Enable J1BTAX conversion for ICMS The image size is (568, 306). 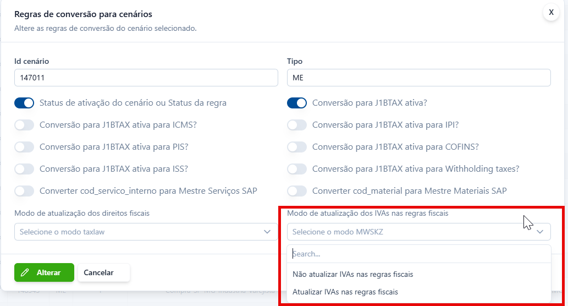24,125
